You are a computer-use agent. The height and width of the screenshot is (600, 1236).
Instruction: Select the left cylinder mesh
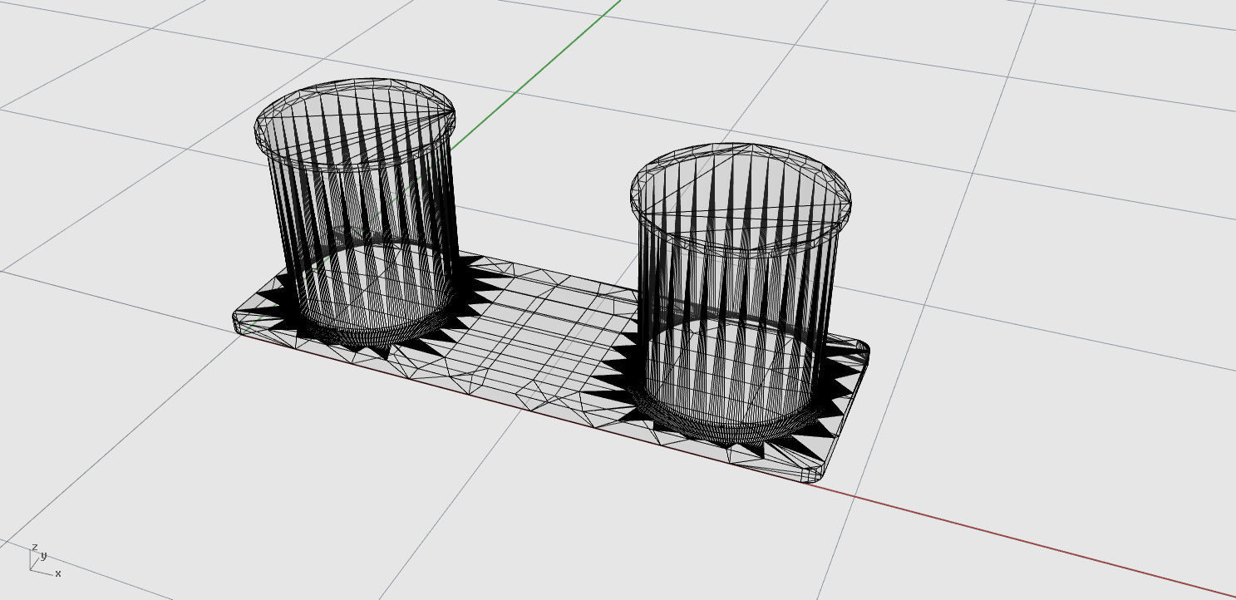point(356,212)
